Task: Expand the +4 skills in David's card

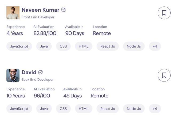Action: (155, 109)
